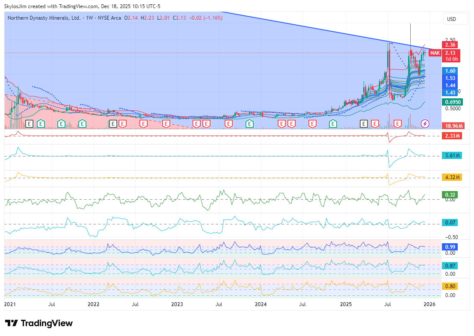Click the -0.02 (-1.16%) change value
This screenshot has height=336, width=474.
pyautogui.click(x=206, y=18)
